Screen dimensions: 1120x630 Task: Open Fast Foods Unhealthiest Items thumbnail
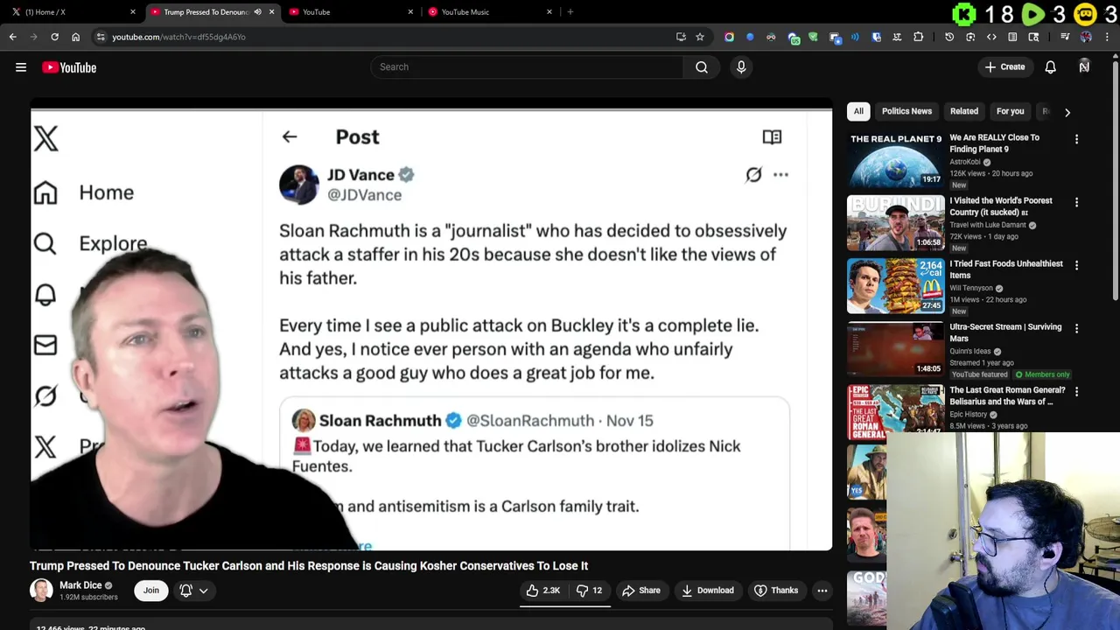click(895, 285)
